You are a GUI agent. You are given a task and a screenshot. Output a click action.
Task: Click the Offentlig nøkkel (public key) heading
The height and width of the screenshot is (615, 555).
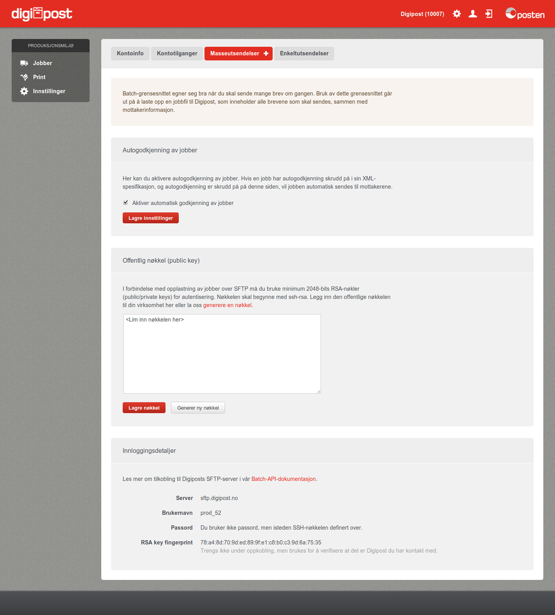(x=161, y=260)
